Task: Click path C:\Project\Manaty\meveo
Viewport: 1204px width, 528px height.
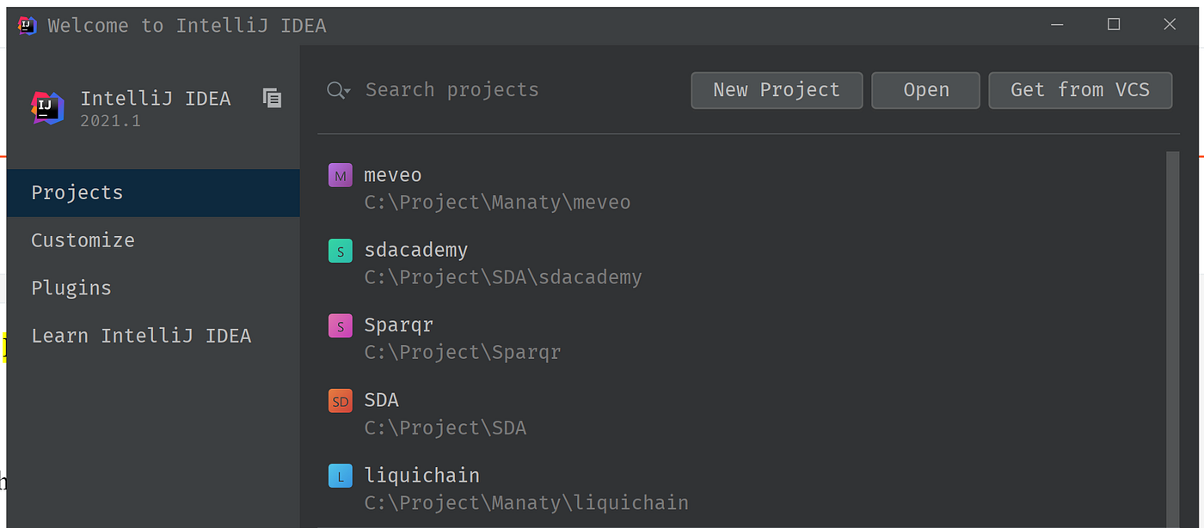Action: [497, 203]
